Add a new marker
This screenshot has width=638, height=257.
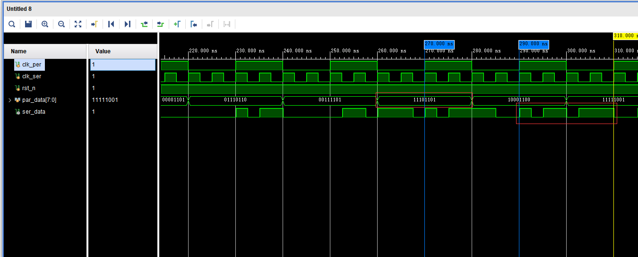[177, 24]
